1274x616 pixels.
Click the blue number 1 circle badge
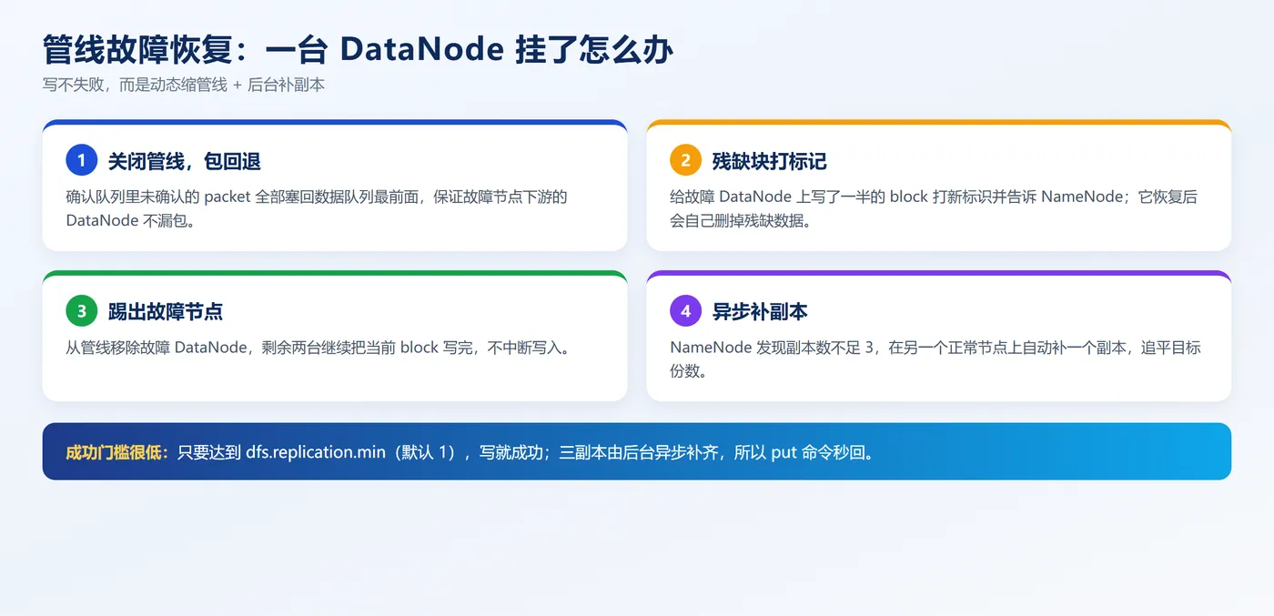(x=82, y=161)
